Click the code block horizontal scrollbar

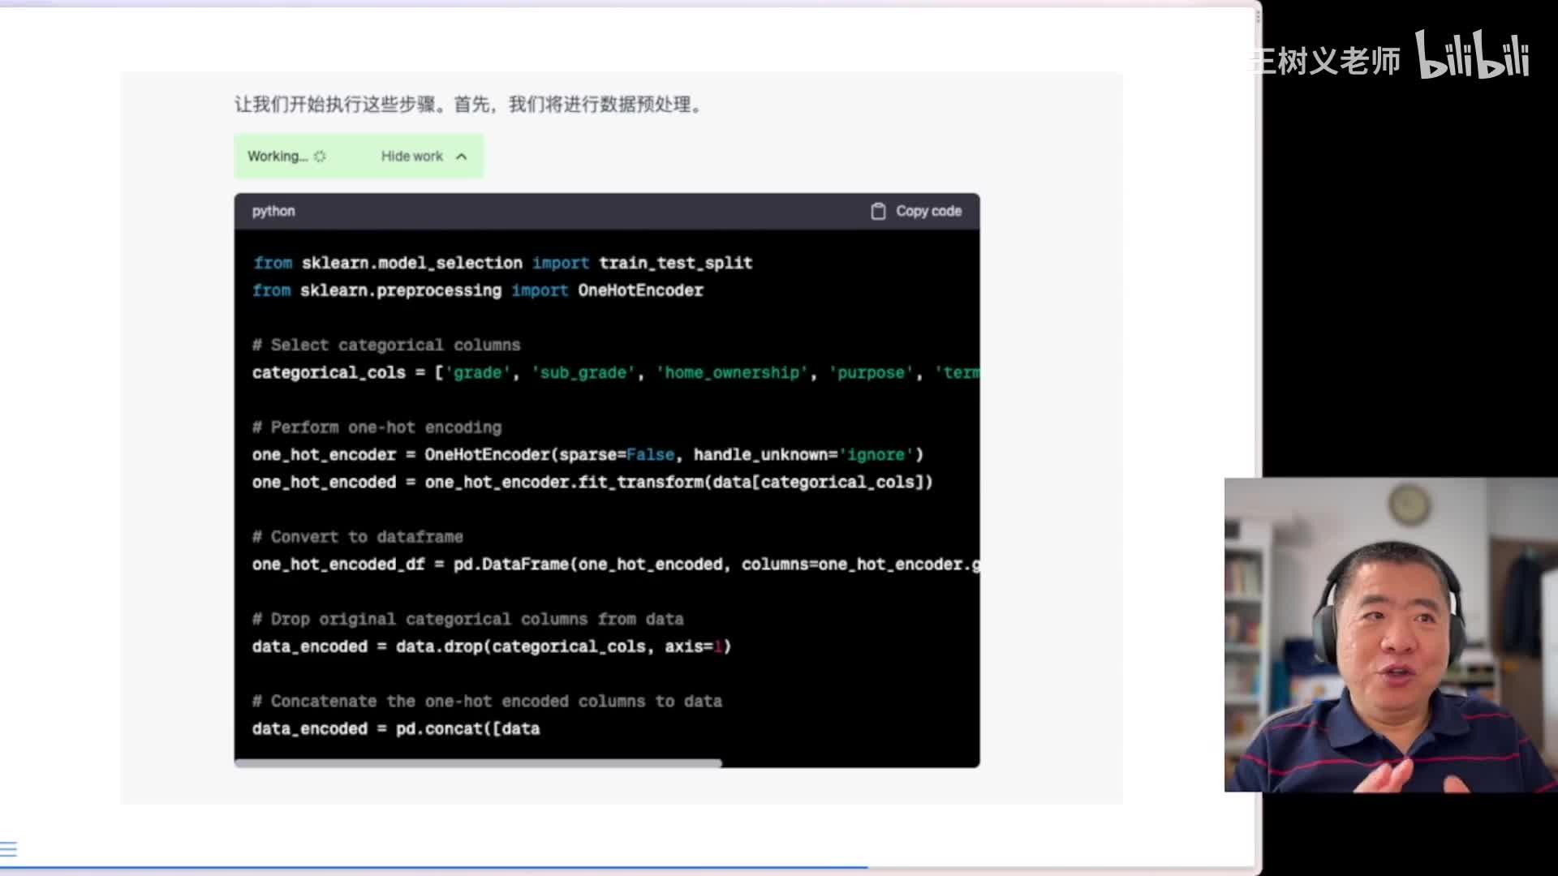(x=479, y=762)
